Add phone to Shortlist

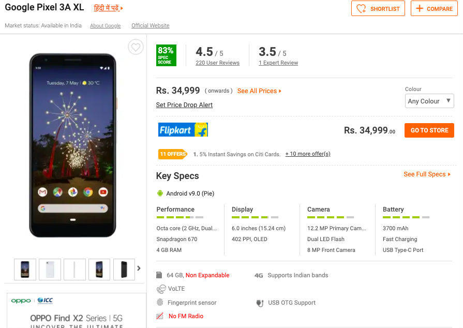pyautogui.click(x=378, y=9)
